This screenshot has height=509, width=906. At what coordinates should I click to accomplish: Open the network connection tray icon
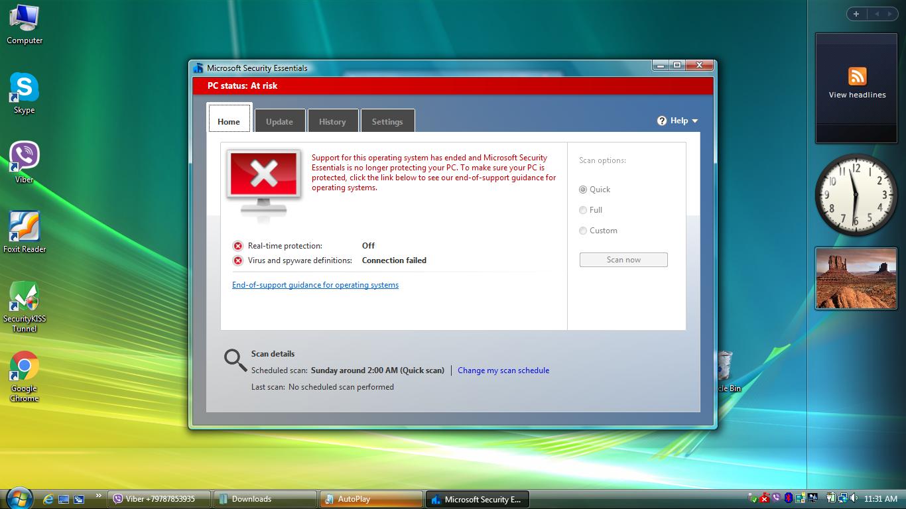[842, 498]
